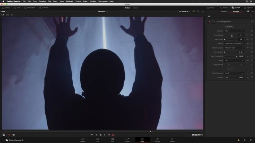Open Project Settings gear icon

(x=251, y=140)
